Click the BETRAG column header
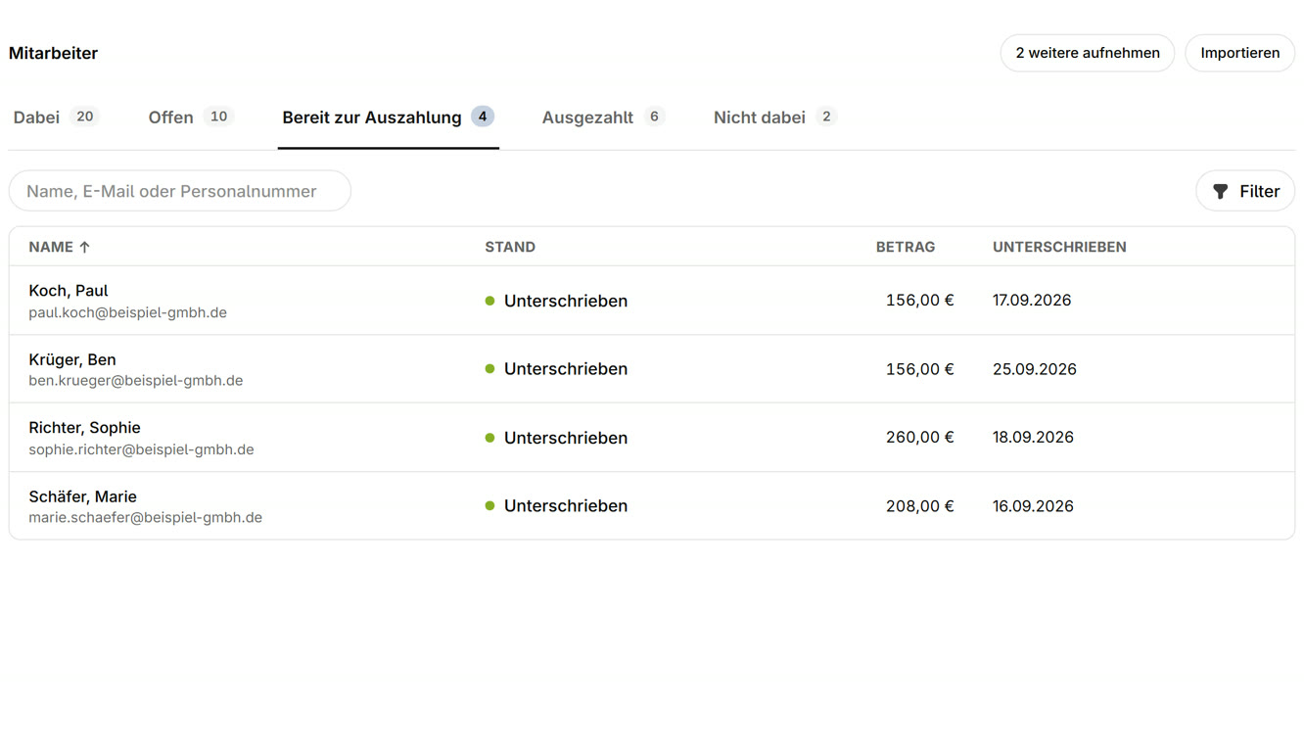 (906, 247)
